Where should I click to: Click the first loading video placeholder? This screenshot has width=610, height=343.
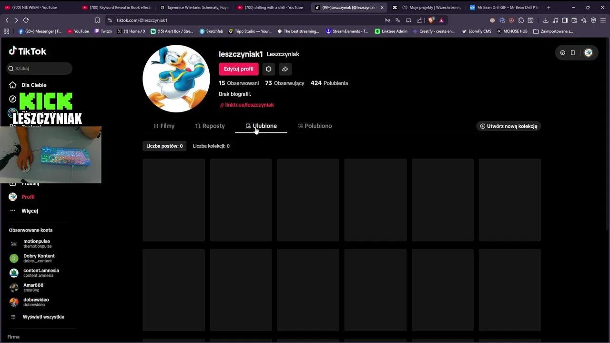[174, 200]
